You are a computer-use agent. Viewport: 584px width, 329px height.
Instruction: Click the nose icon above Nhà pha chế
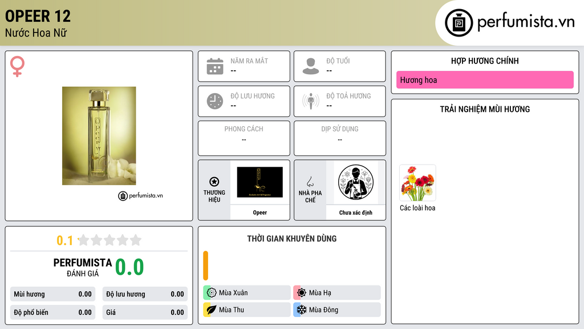(x=310, y=182)
